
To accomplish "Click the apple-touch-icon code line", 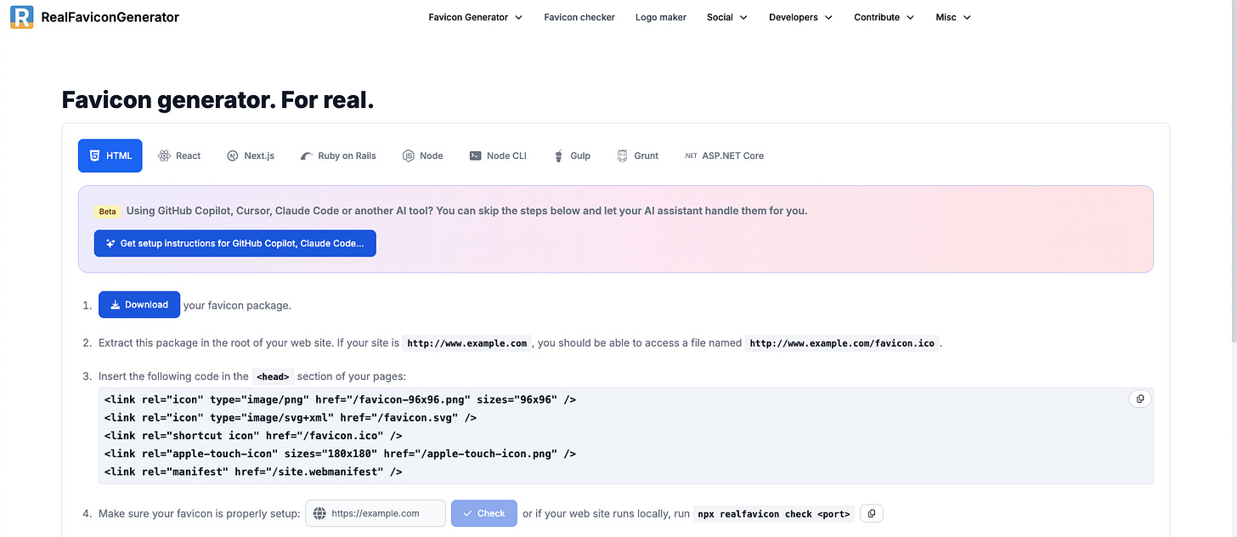I will pyautogui.click(x=341, y=454).
